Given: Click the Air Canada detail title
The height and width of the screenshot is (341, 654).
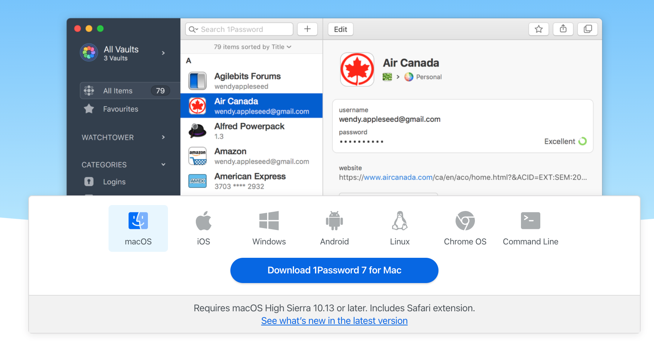Looking at the screenshot, I should click(411, 63).
